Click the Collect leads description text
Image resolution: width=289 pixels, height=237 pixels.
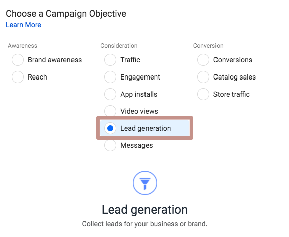tap(144, 224)
